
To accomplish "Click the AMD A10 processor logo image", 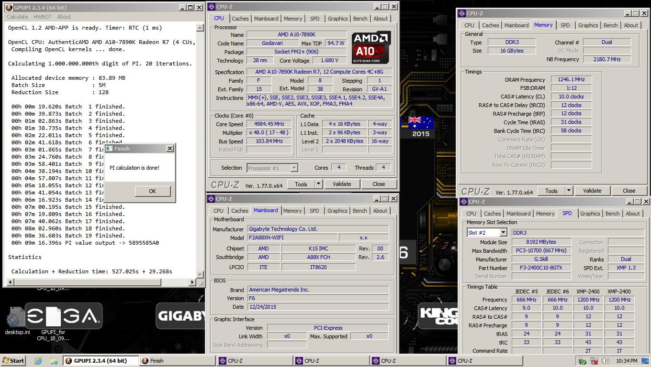I will pyautogui.click(x=371, y=47).
